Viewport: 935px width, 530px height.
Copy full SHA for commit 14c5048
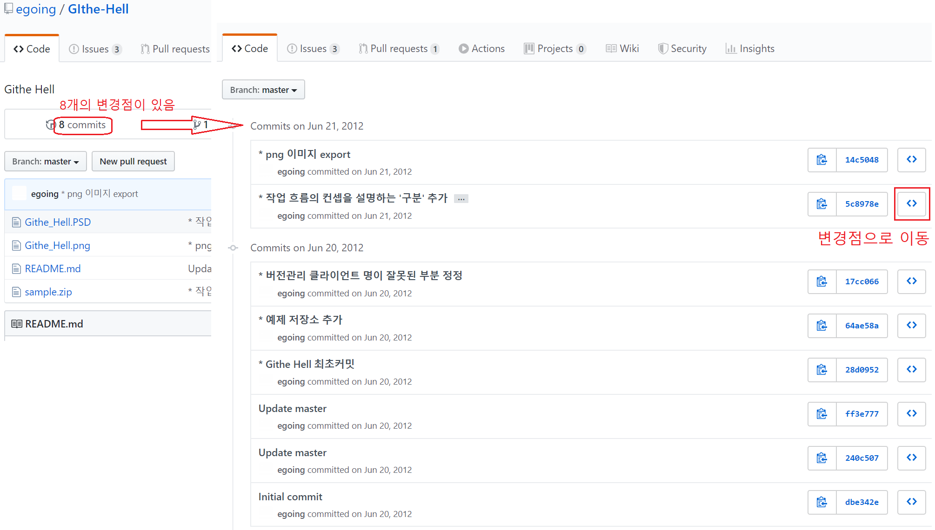[x=821, y=160]
